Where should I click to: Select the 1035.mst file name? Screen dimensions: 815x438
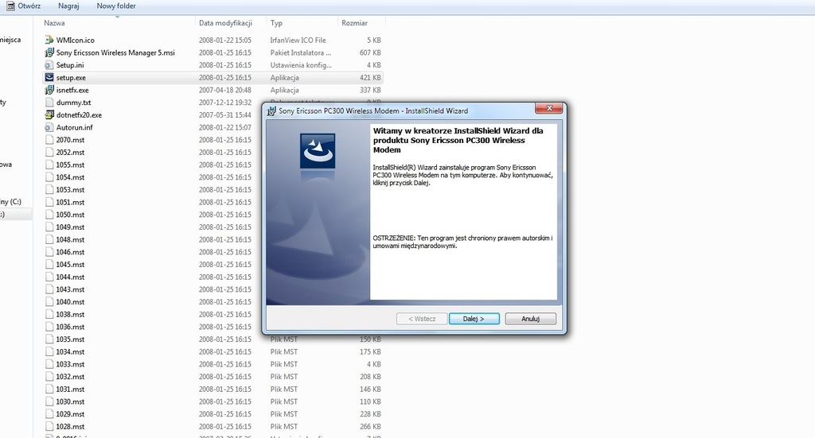(x=70, y=339)
